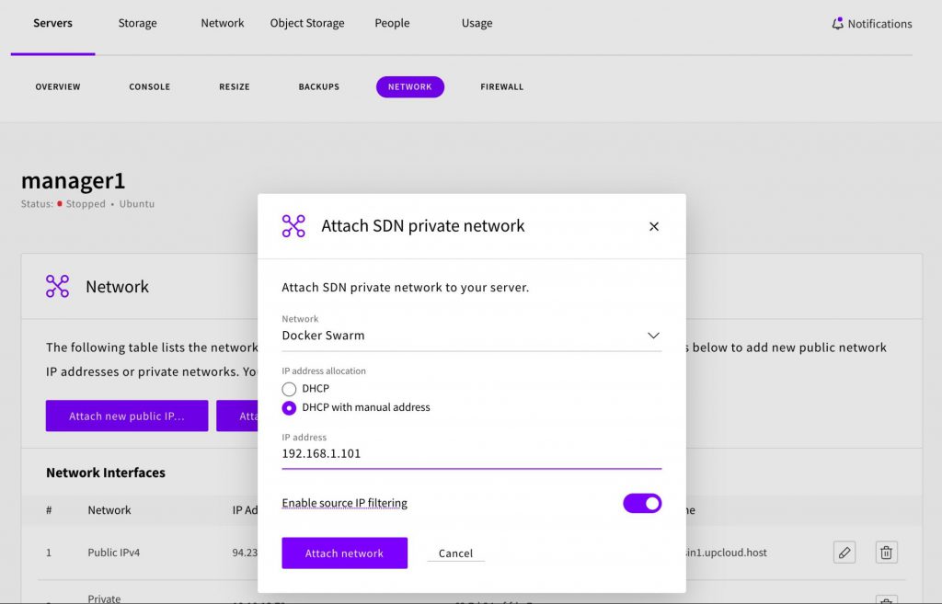
Task: Close the Attach SDN private network dialog
Action: point(654,226)
